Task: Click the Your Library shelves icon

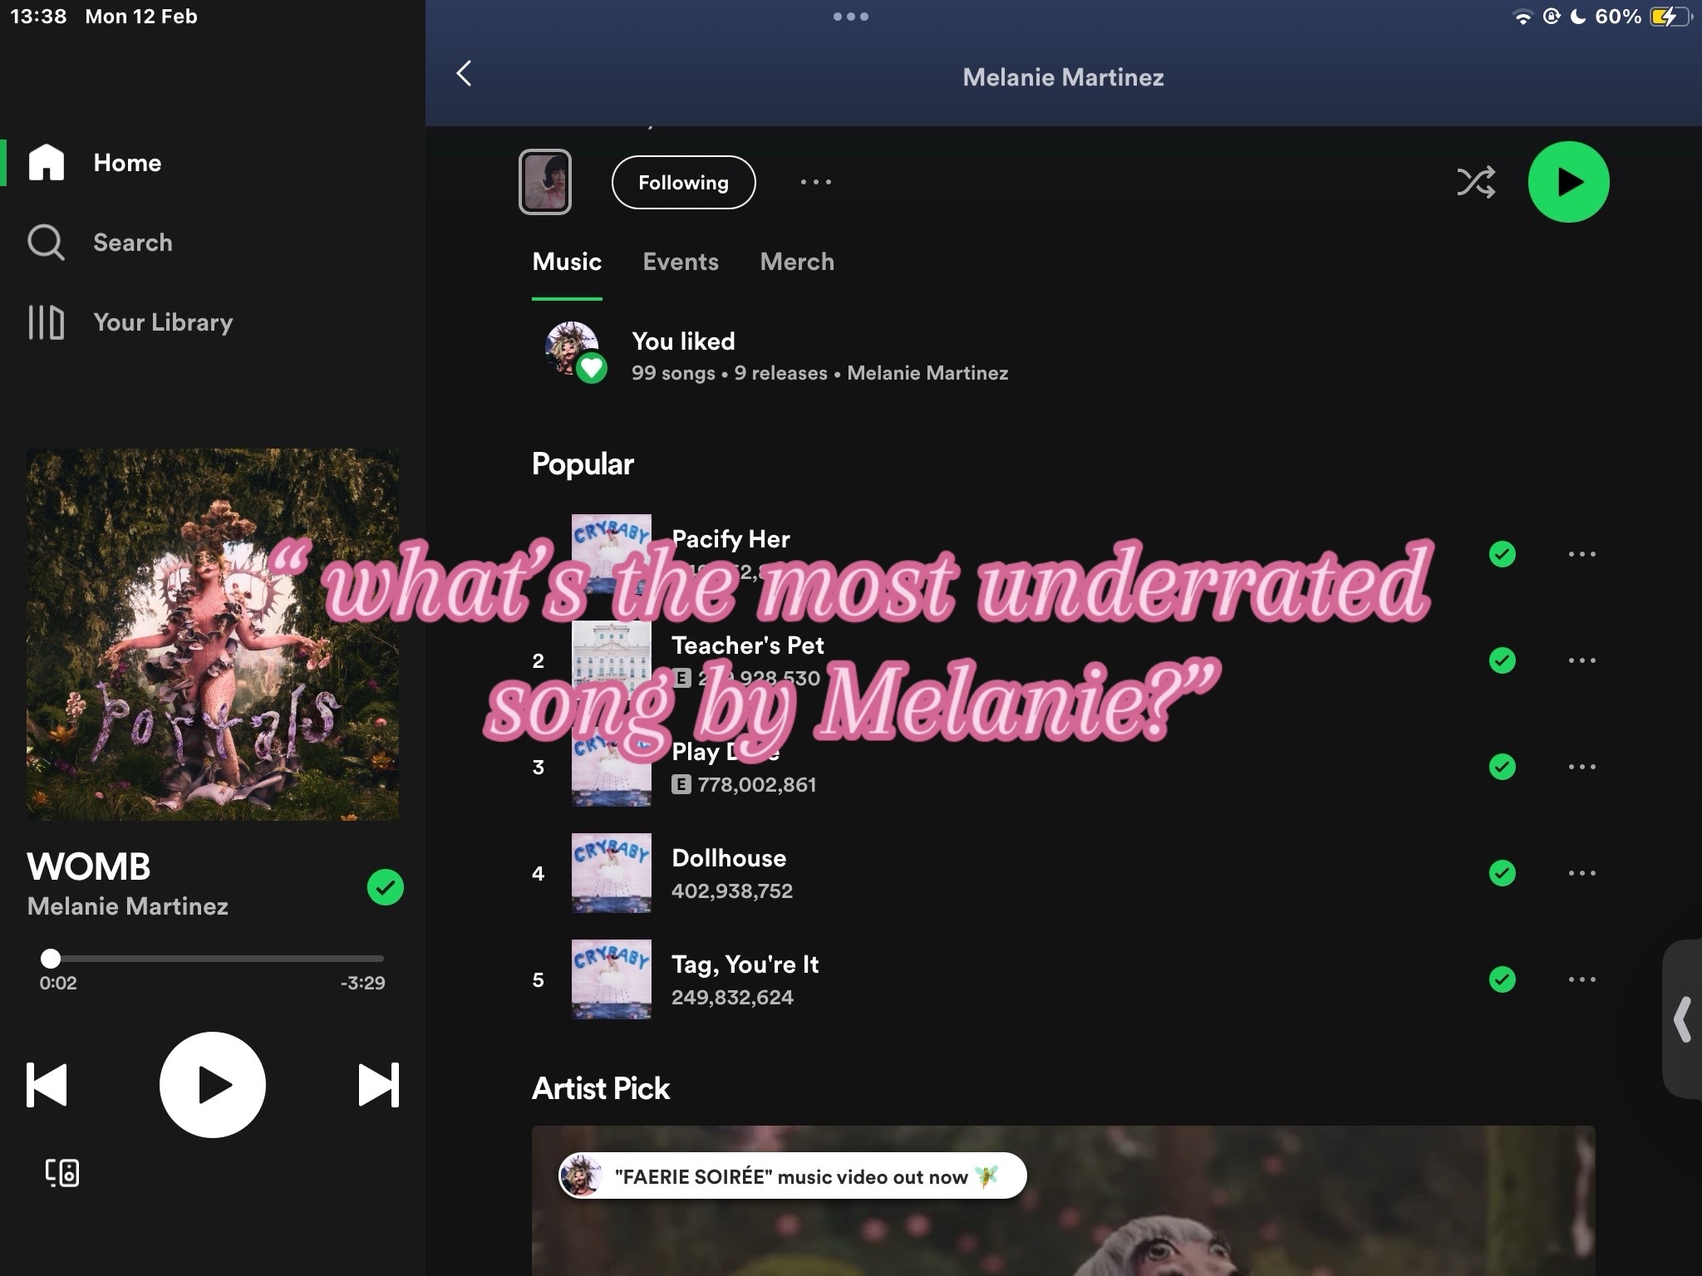Action: pos(46,322)
